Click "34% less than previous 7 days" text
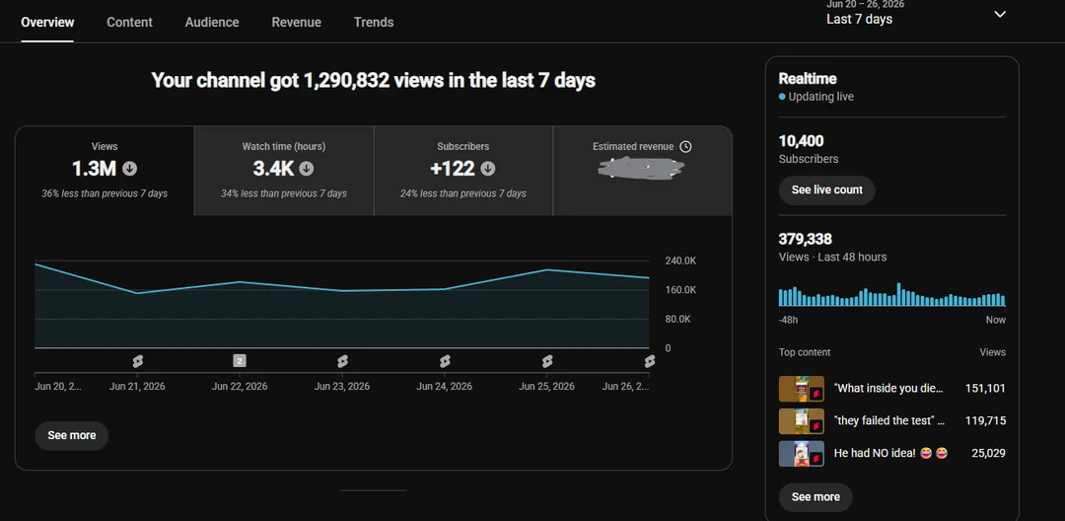This screenshot has width=1065, height=521. pyautogui.click(x=284, y=193)
